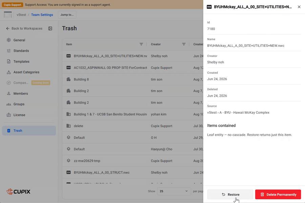Click the Compass icon in sidebar
This screenshot has height=203, width=305.
pyautogui.click(x=8, y=82)
